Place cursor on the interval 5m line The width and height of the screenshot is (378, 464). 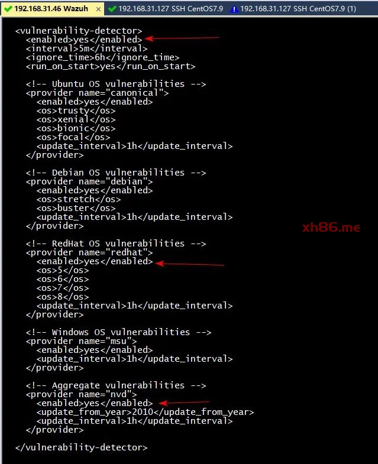tap(86, 48)
